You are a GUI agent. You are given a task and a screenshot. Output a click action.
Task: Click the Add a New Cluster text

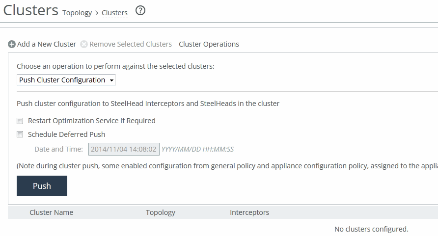click(47, 44)
